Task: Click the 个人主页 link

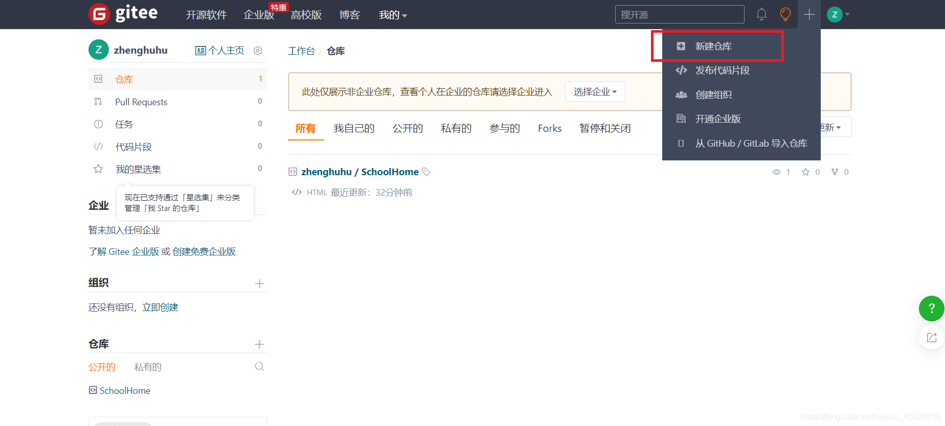Action: (220, 51)
